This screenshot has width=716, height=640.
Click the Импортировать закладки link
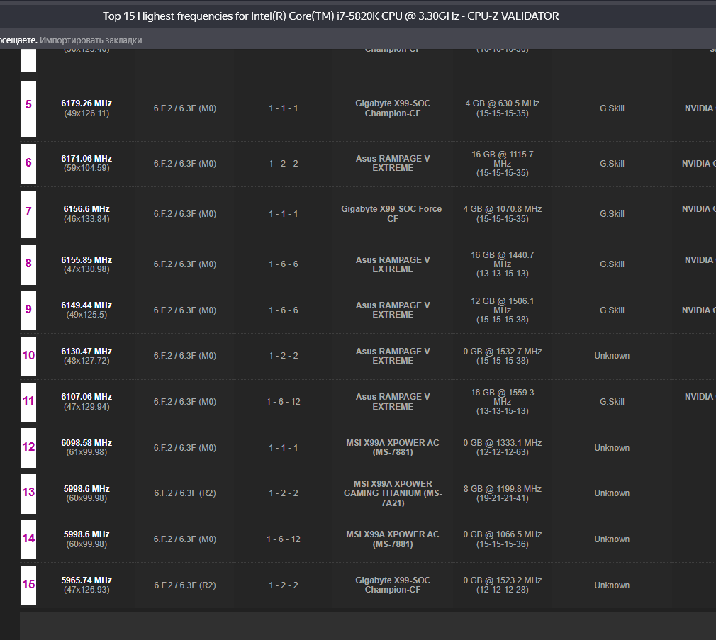coord(91,40)
